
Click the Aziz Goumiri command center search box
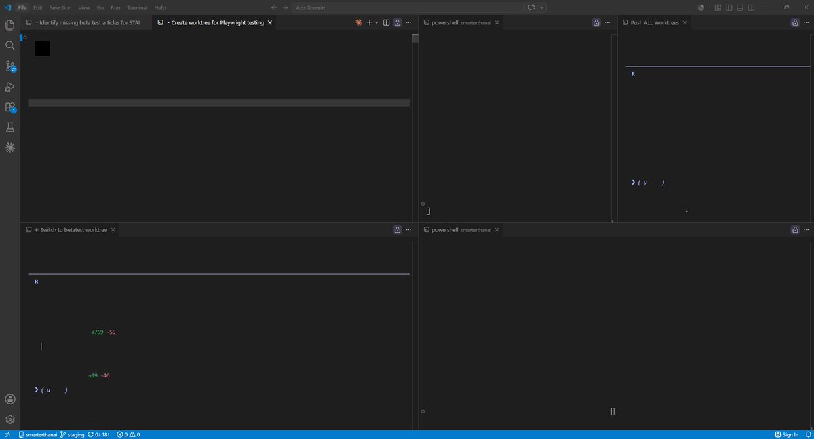pyautogui.click(x=407, y=7)
